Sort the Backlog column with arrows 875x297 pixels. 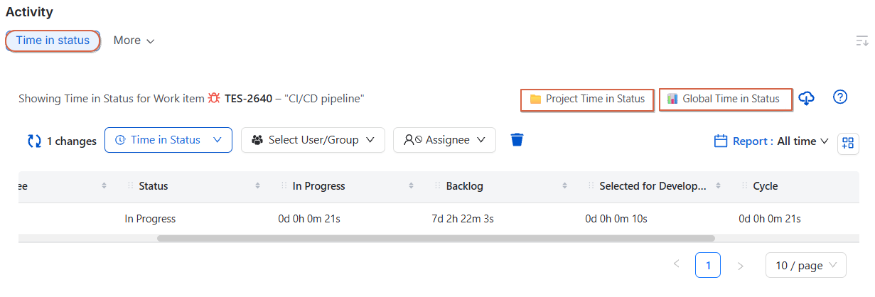point(564,186)
